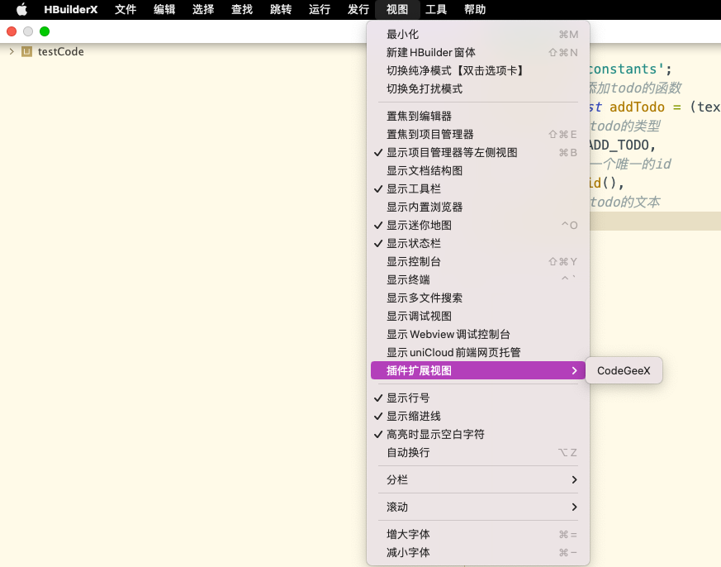Screen dimensions: 721x567
Task: Expand the testCode project tree arrow
Action: pyautogui.click(x=12, y=52)
